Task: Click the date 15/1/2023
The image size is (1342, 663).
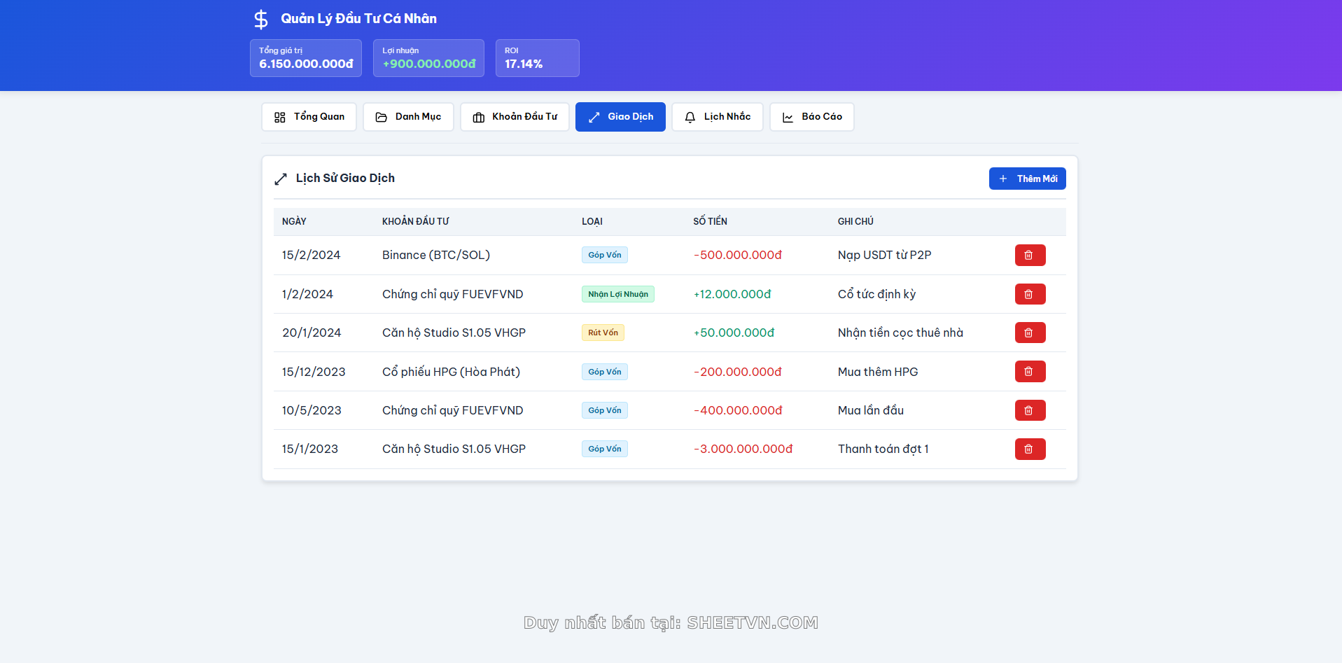Action: (310, 449)
